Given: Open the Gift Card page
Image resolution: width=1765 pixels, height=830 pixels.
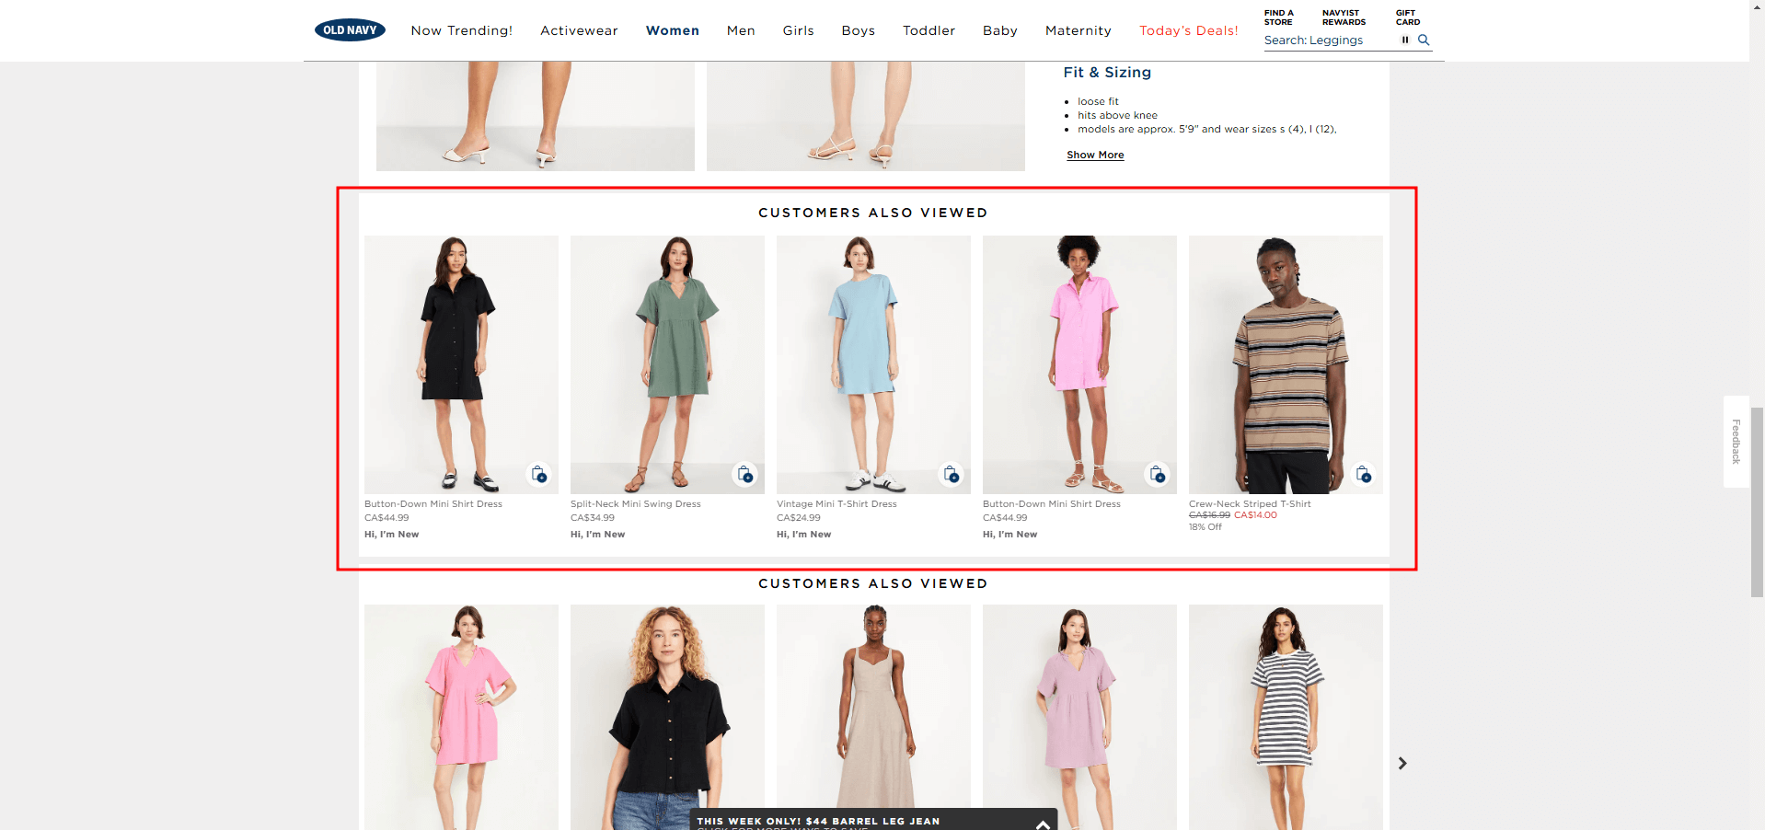Looking at the screenshot, I should click(1408, 17).
